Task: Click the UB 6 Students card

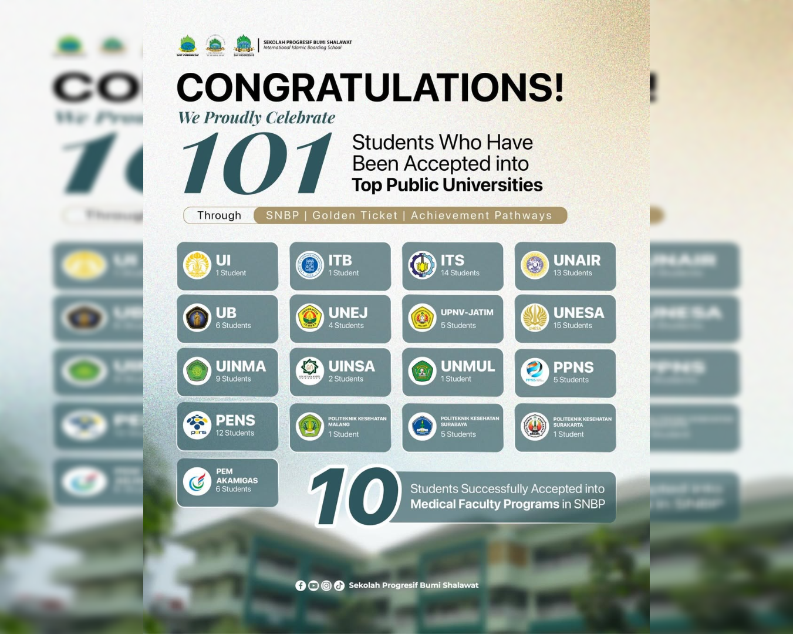Action: pyautogui.click(x=228, y=319)
